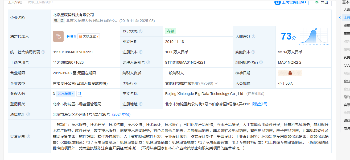The height and width of the screenshot is (160, 350).
Task: Click help icon next to 统一社会信用代码
Action: 43,52
